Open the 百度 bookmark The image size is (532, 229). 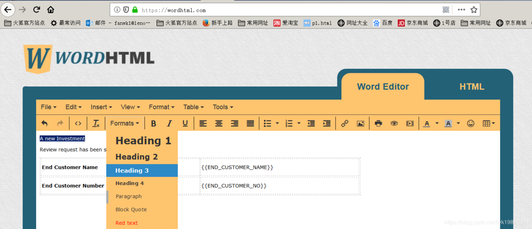[383, 23]
